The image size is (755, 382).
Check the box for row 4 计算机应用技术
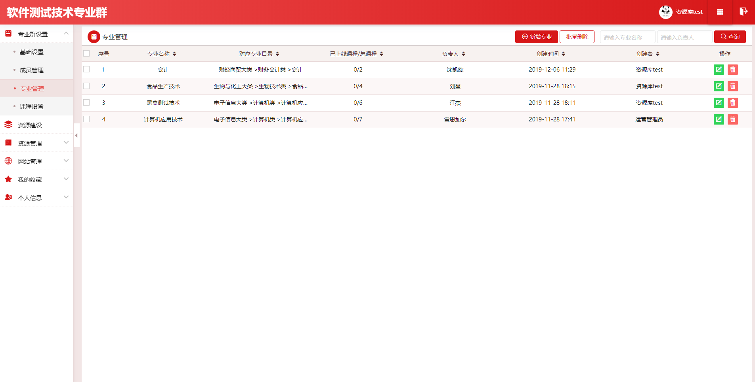[86, 119]
